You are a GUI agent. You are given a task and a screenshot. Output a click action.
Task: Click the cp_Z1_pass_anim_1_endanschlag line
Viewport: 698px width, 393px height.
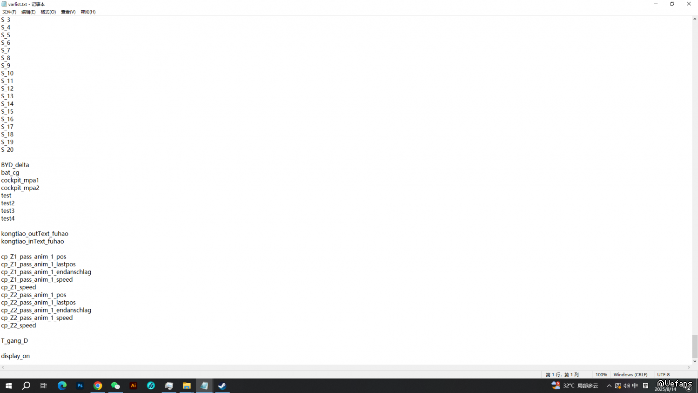point(46,272)
